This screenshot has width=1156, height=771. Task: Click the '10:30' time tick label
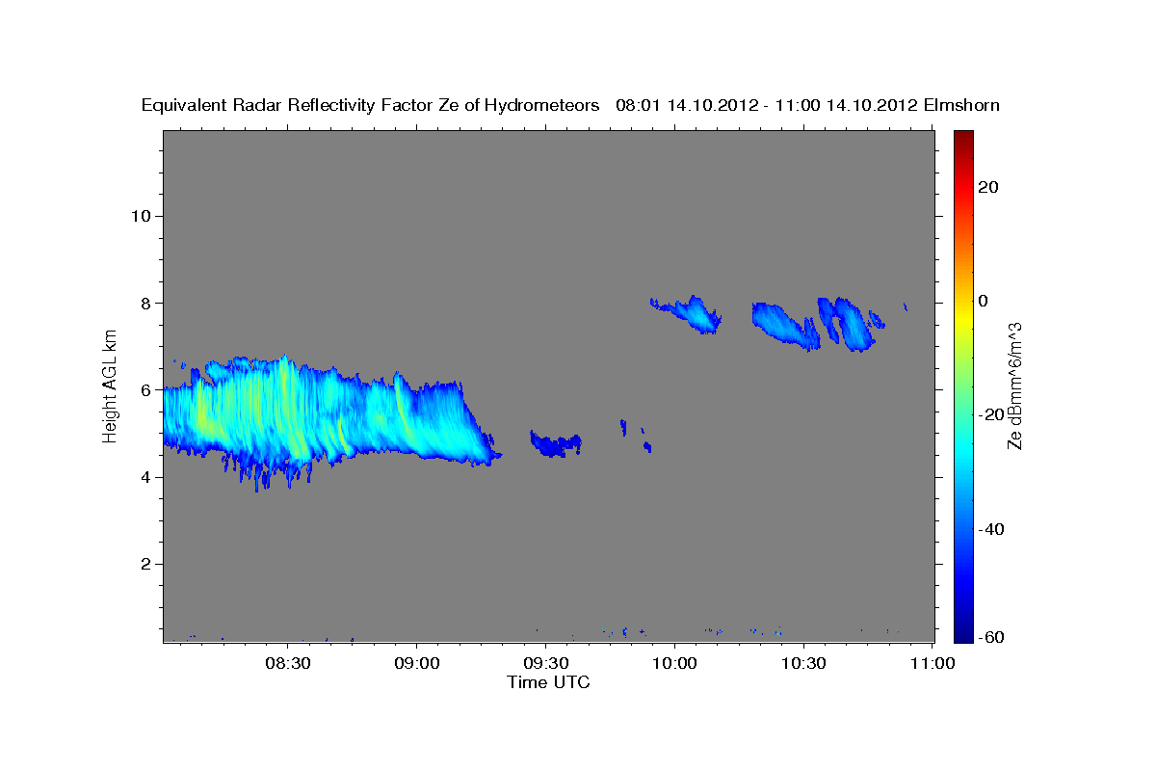pyautogui.click(x=802, y=663)
